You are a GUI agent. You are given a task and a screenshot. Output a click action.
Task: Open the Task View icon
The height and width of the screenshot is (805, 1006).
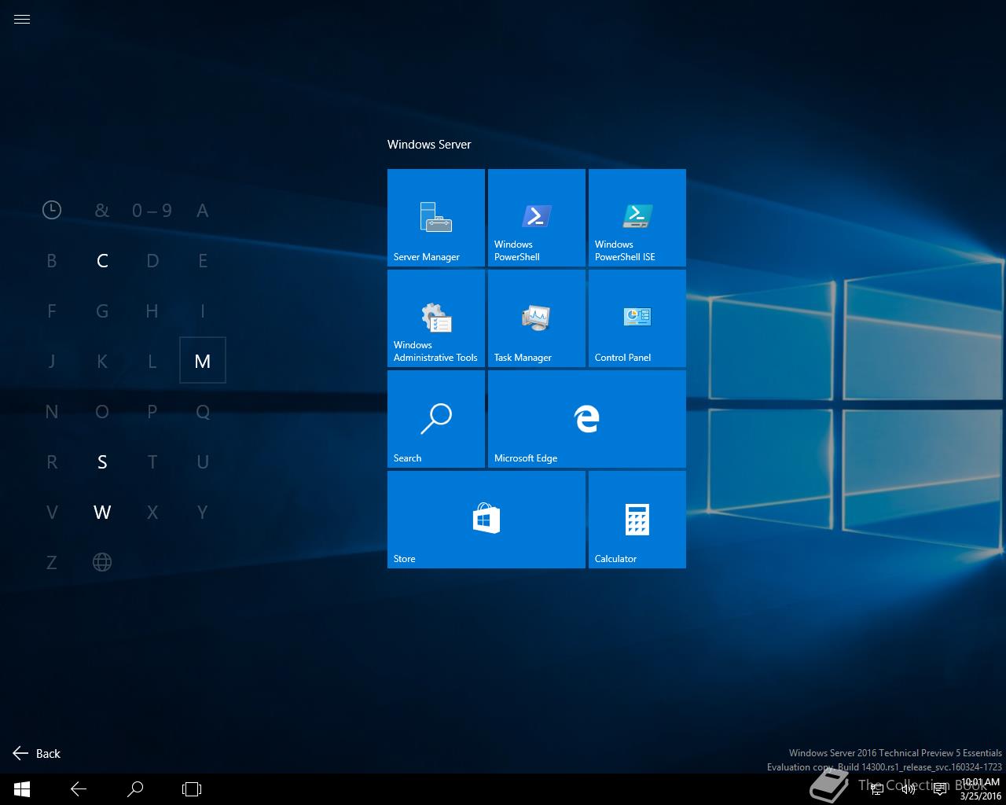pos(192,789)
